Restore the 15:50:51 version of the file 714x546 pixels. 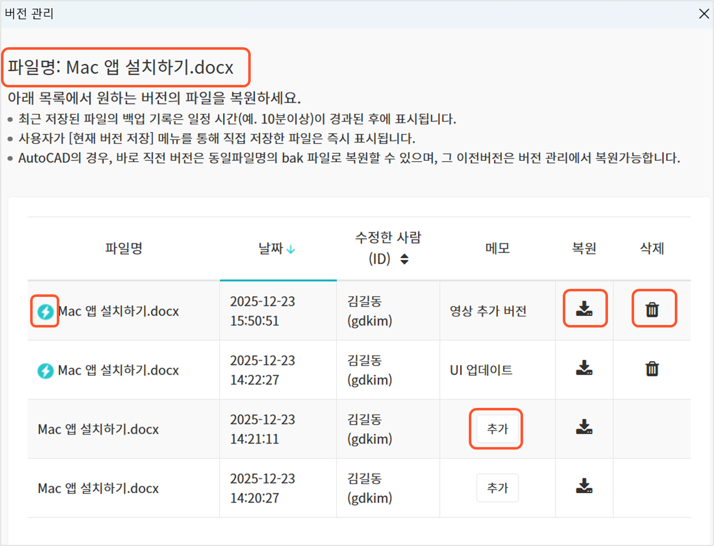click(584, 309)
